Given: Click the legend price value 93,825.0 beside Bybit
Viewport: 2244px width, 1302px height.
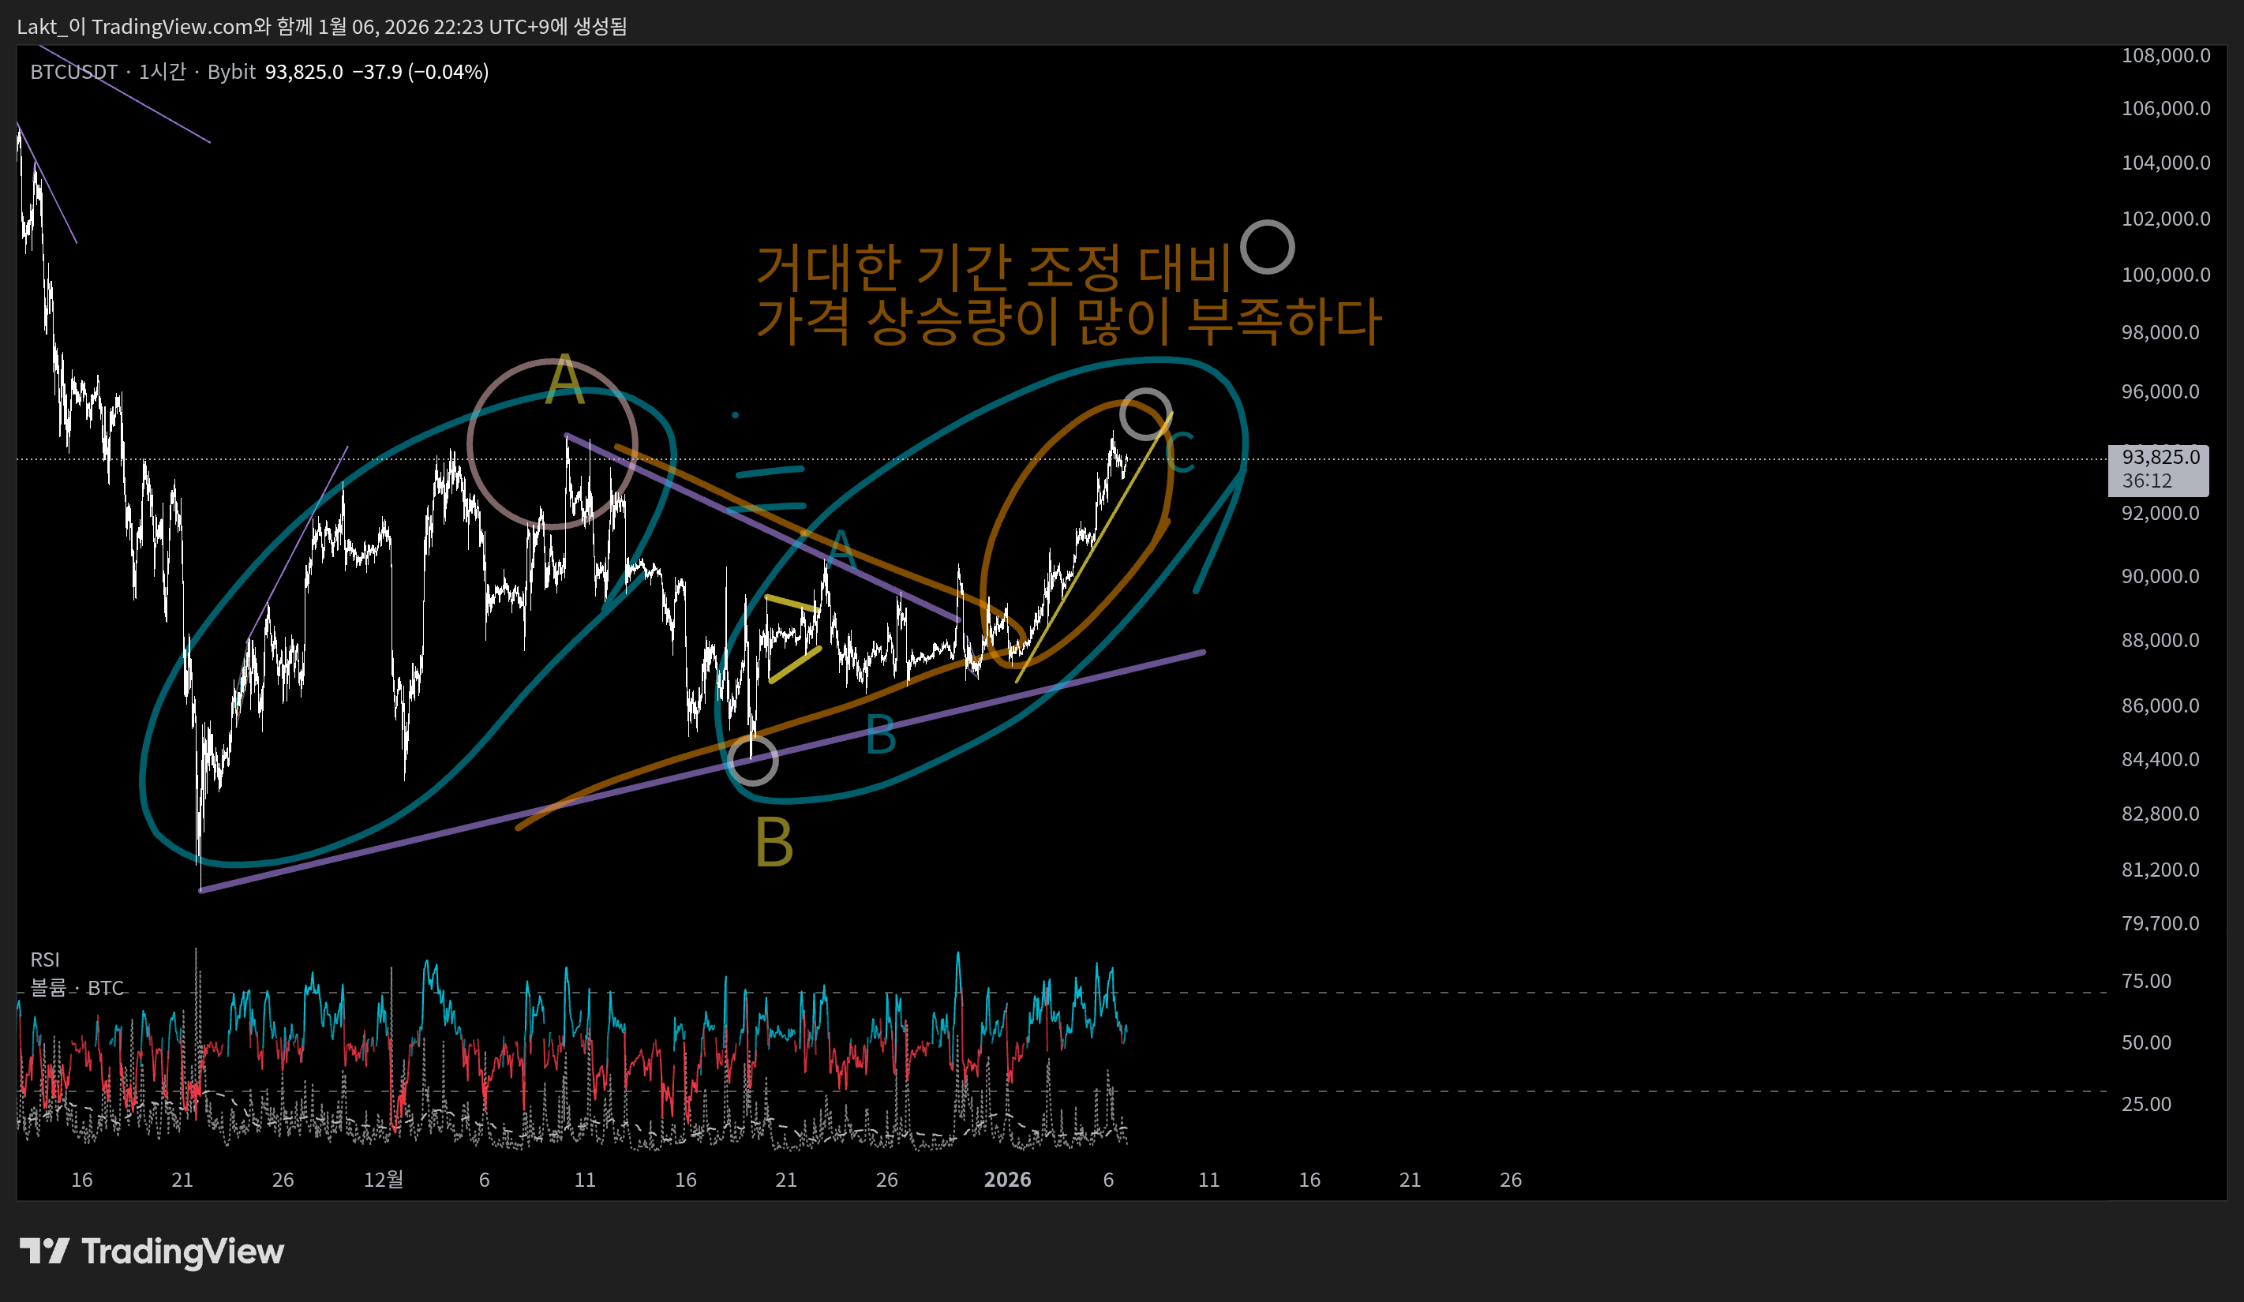Looking at the screenshot, I should point(304,72).
